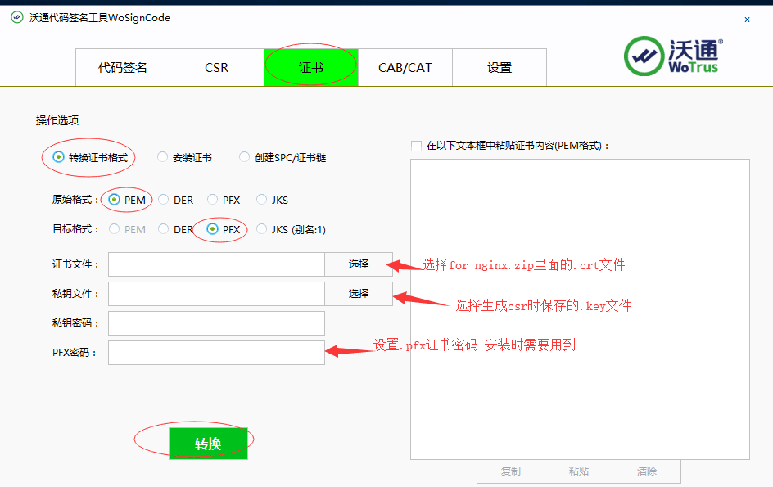Click the 原始格式 label
The height and width of the screenshot is (487, 773).
coord(75,200)
